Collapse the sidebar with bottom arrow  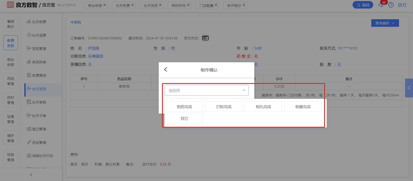[x=31, y=175]
